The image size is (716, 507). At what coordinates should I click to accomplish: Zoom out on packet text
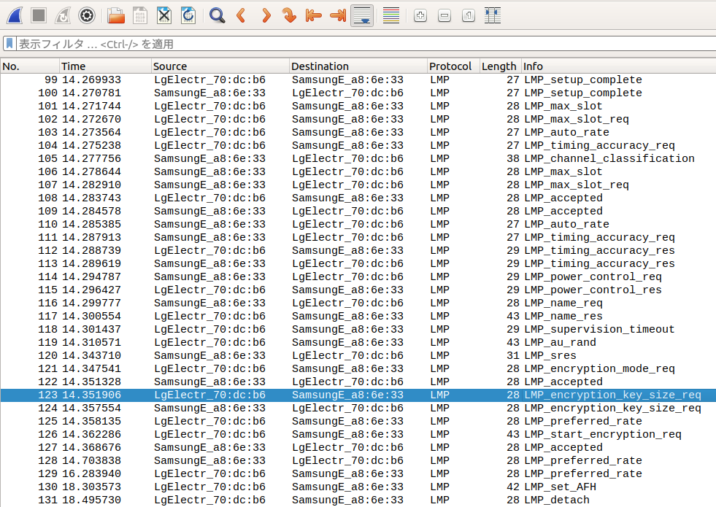coord(444,15)
